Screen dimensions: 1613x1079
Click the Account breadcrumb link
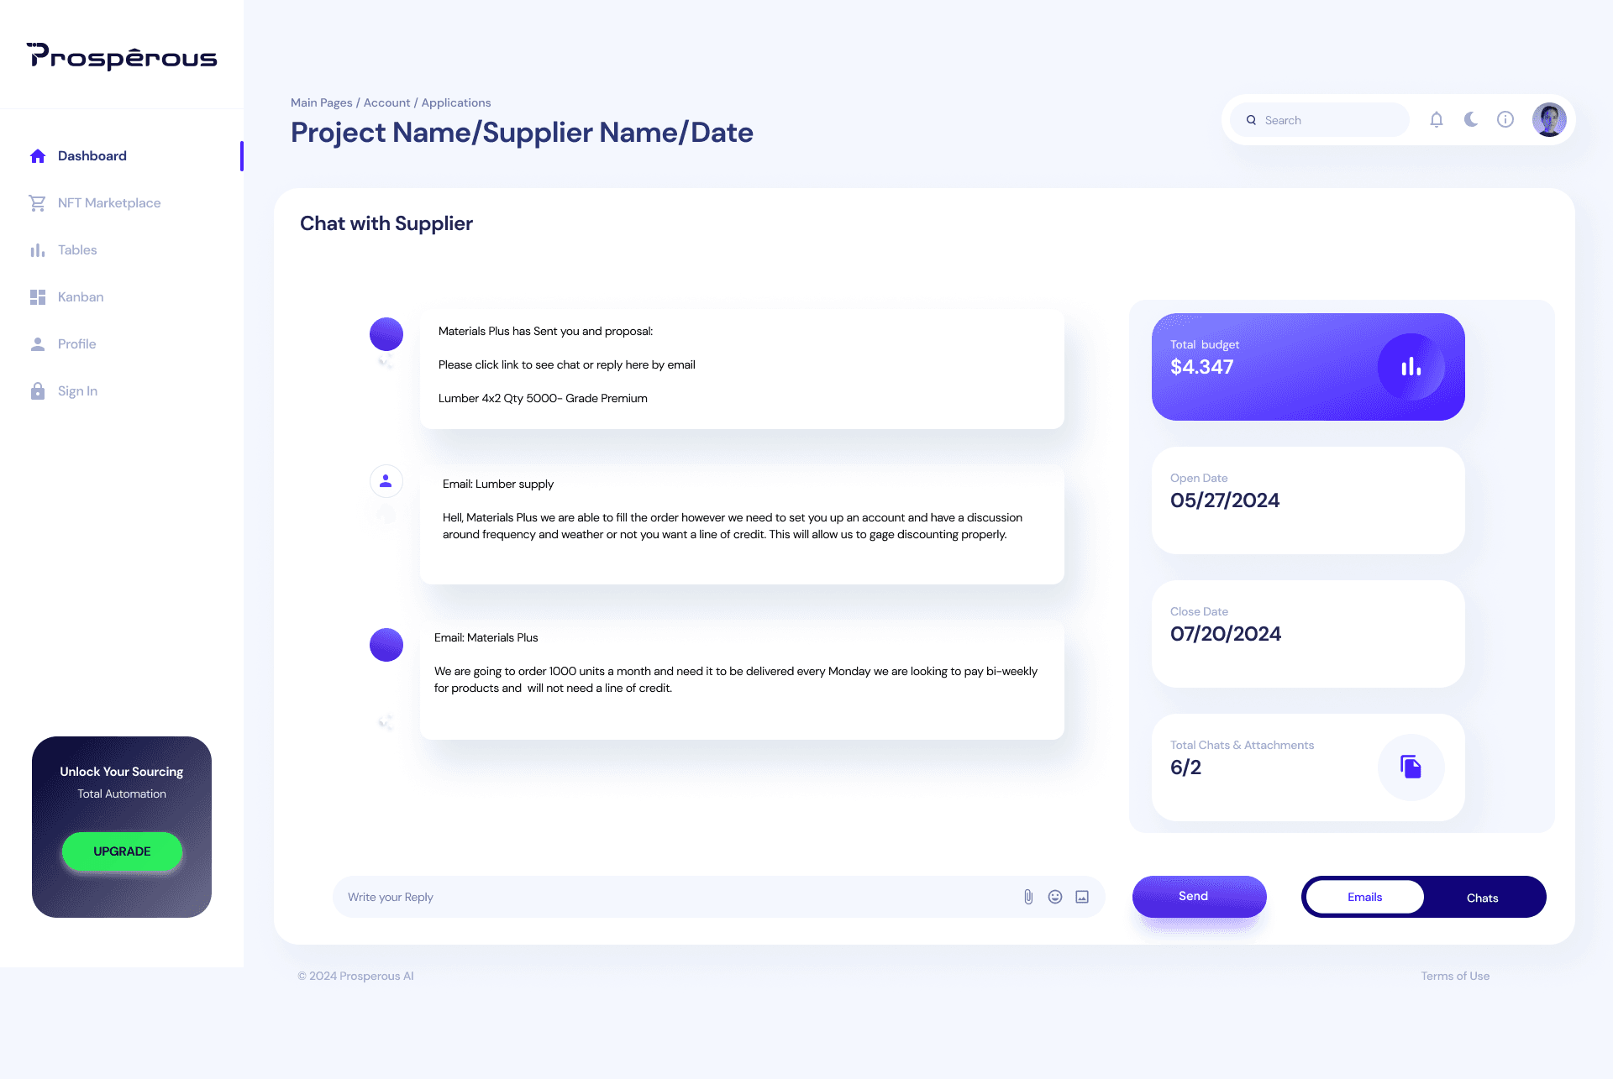[386, 102]
